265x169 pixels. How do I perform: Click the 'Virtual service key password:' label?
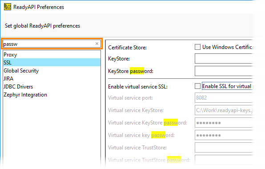(x=141, y=135)
